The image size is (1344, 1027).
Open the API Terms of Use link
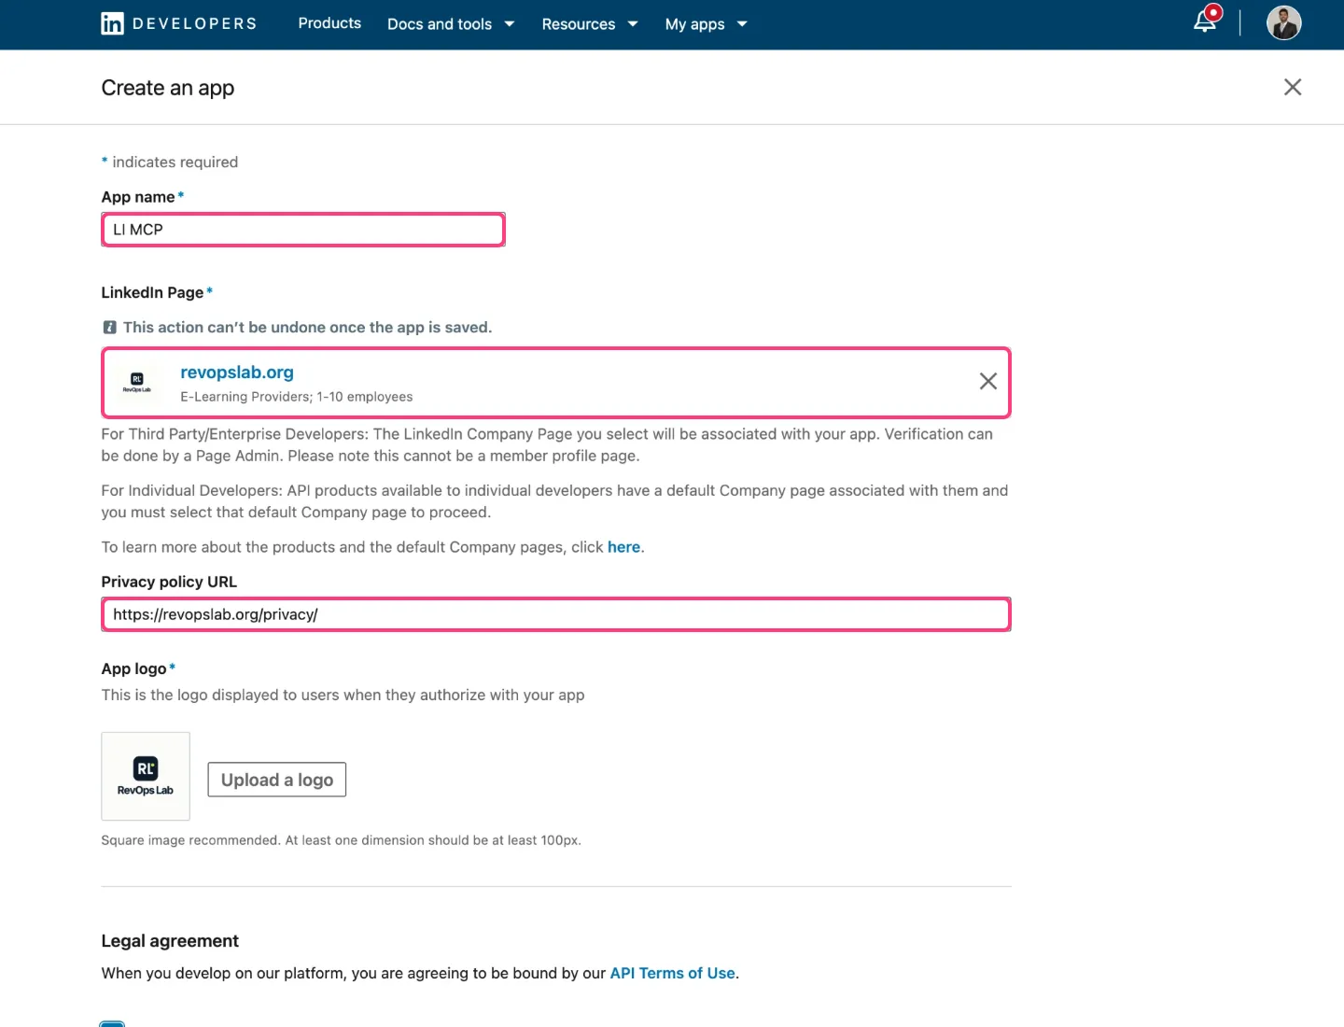coord(672,973)
